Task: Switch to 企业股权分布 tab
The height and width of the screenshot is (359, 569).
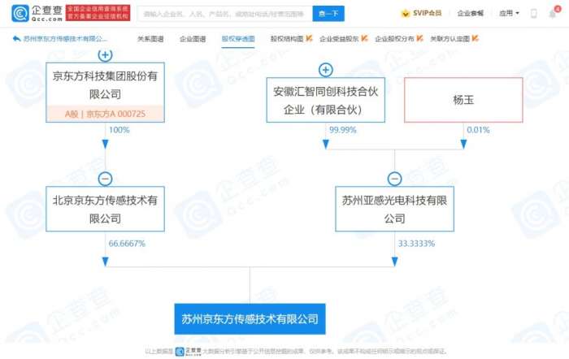Action: pyautogui.click(x=394, y=39)
